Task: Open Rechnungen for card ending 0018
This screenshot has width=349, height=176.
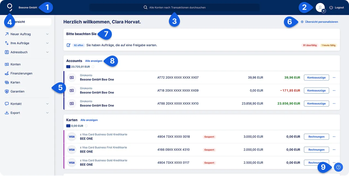Action: (316, 137)
